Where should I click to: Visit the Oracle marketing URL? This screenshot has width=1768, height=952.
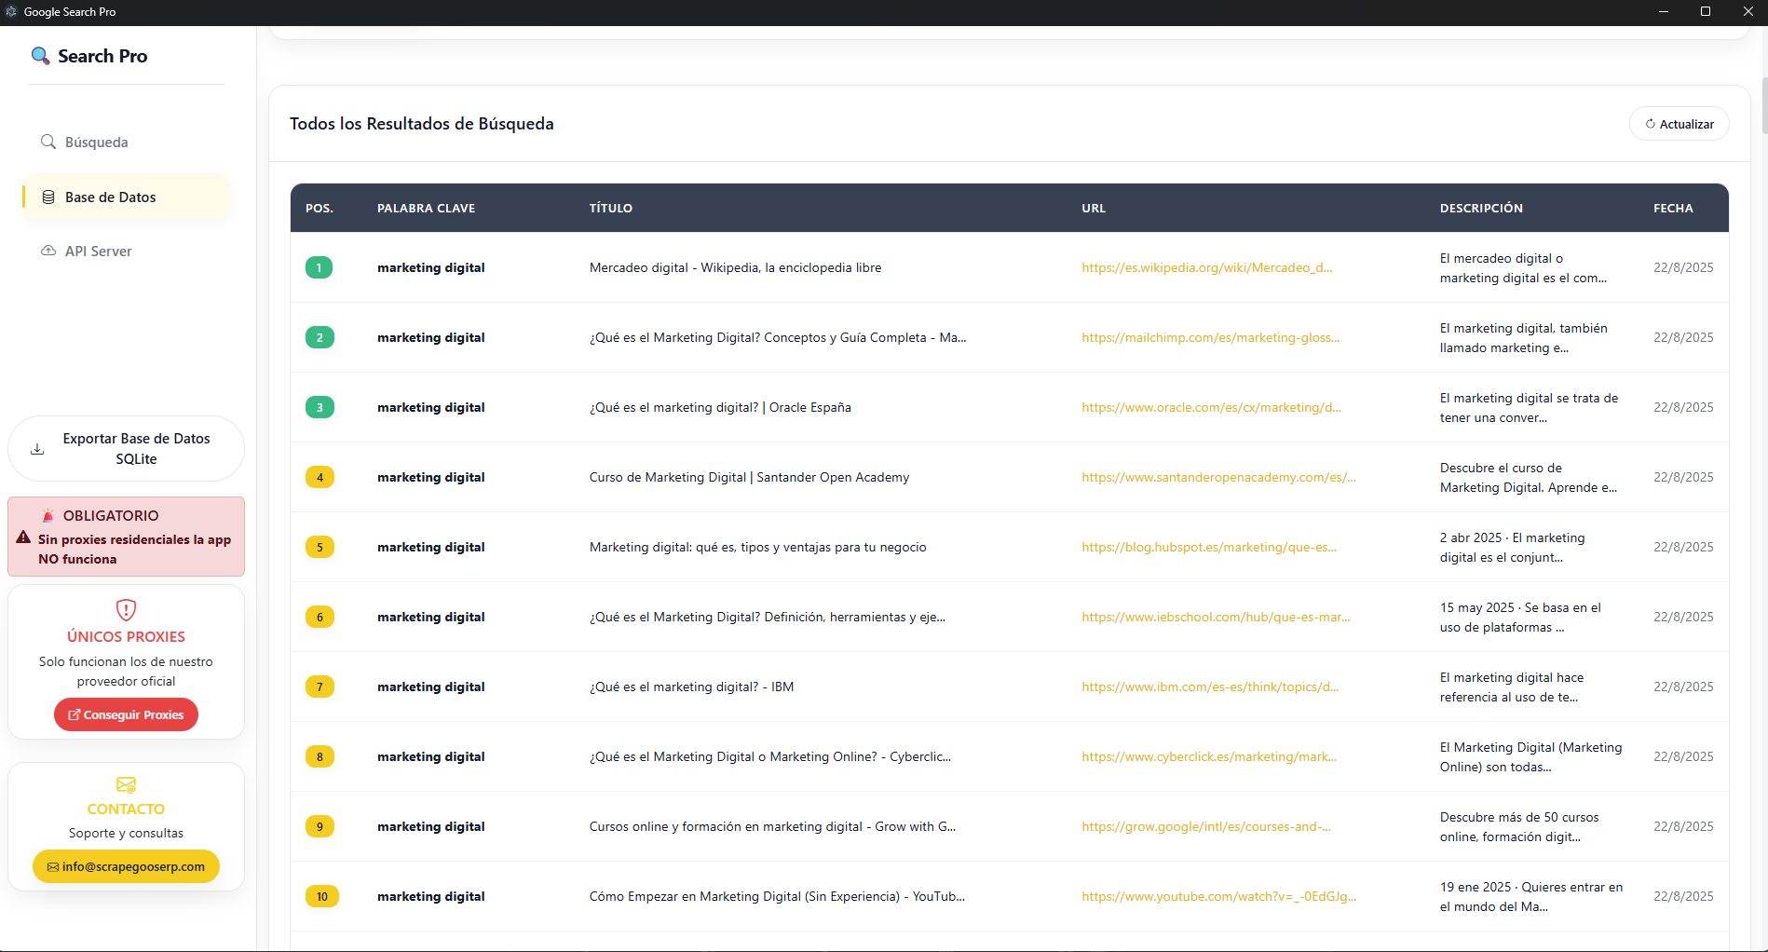1211,408
